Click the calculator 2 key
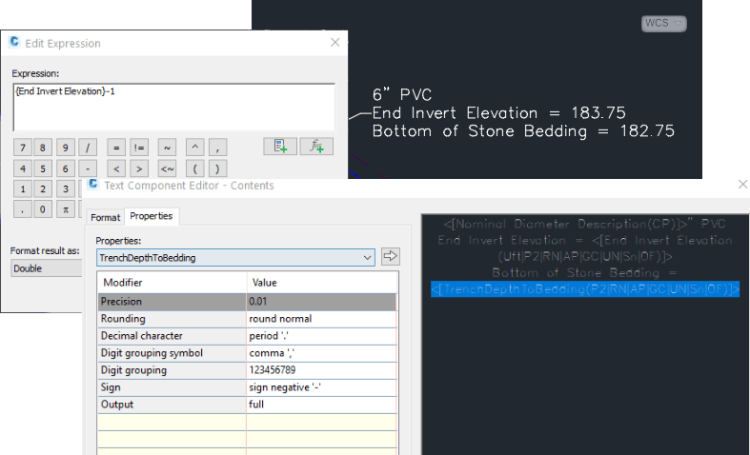 43,188
